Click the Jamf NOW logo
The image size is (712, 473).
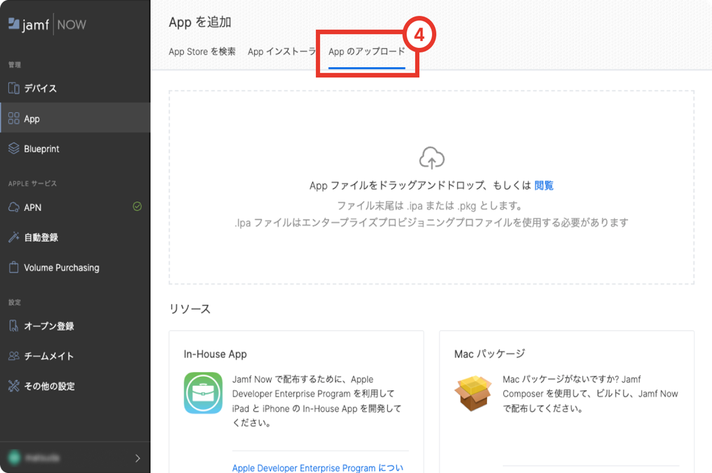point(47,25)
